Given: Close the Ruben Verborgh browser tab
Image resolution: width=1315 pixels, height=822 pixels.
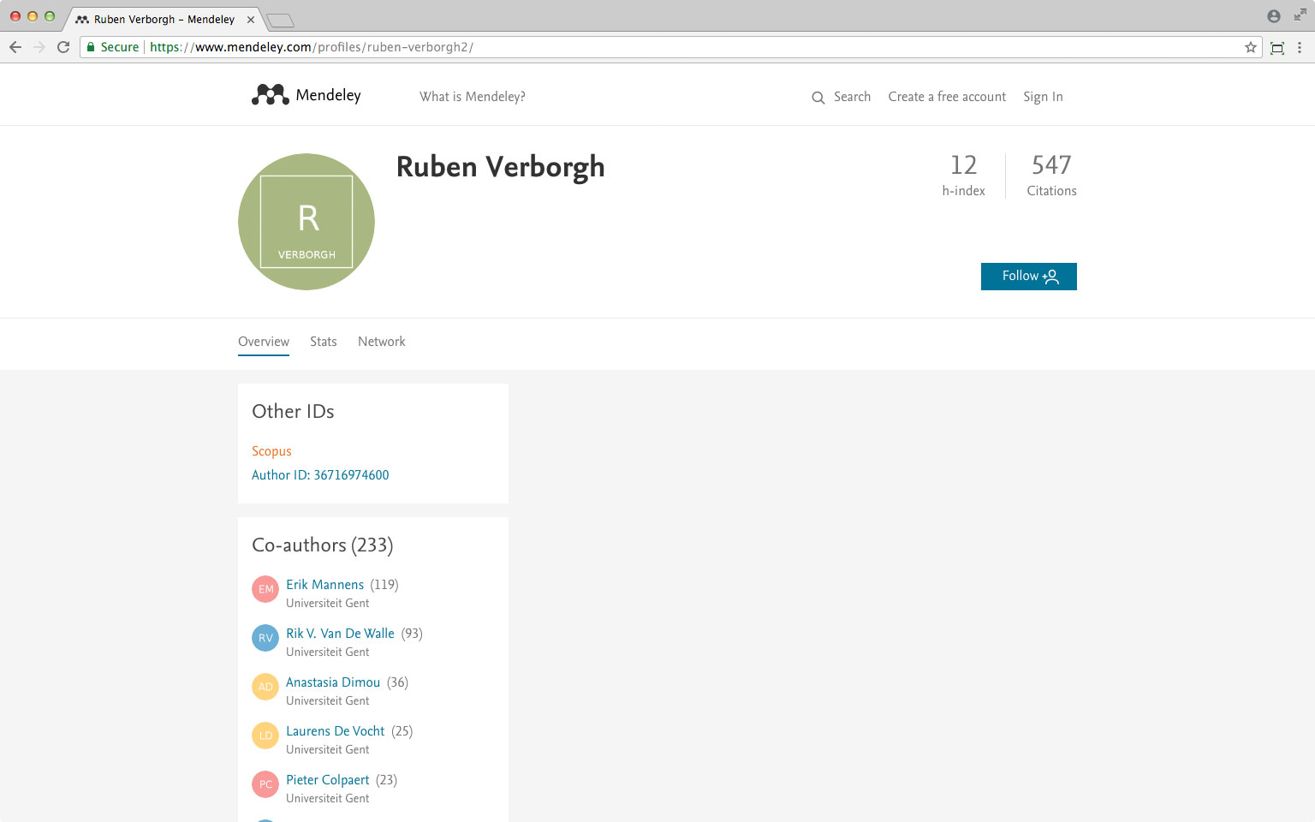Looking at the screenshot, I should [x=251, y=19].
